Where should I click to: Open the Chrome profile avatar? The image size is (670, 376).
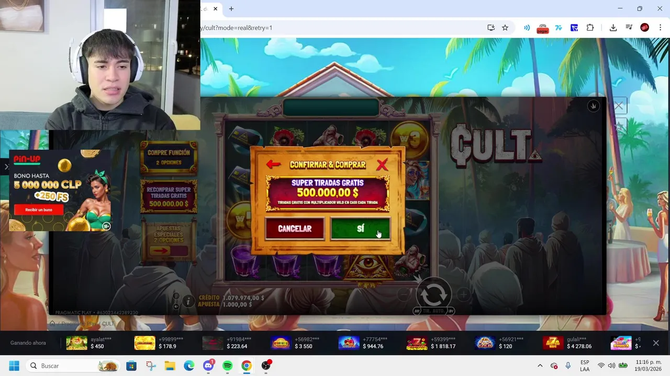point(645,28)
